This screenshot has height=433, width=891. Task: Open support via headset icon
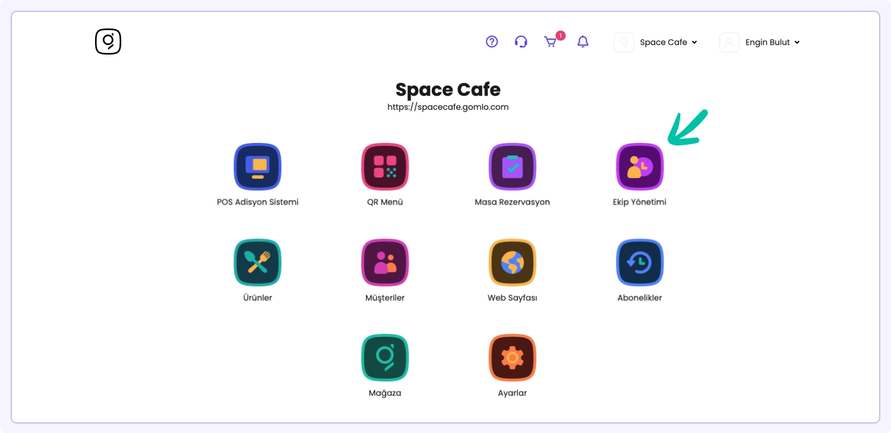[x=521, y=42]
